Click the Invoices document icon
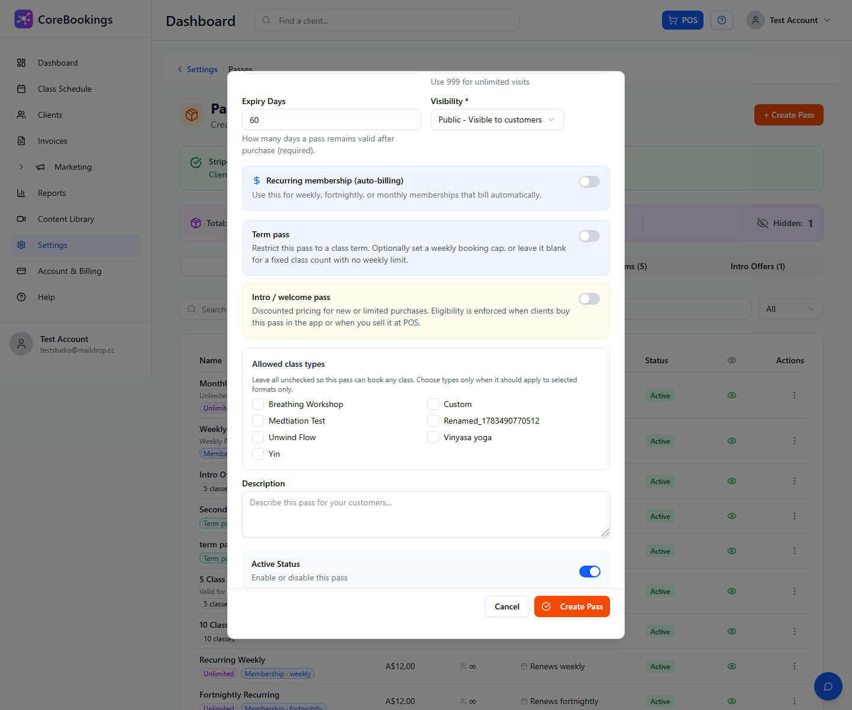This screenshot has height=710, width=852. (21, 141)
